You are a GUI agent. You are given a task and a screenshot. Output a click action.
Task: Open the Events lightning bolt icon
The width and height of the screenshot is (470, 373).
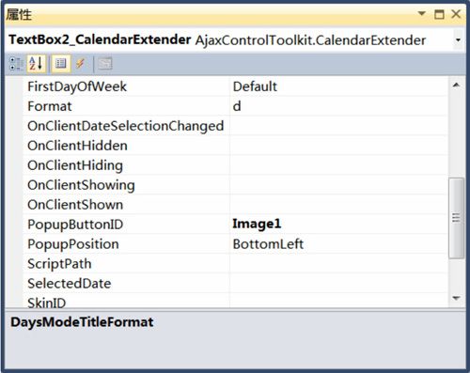(81, 64)
